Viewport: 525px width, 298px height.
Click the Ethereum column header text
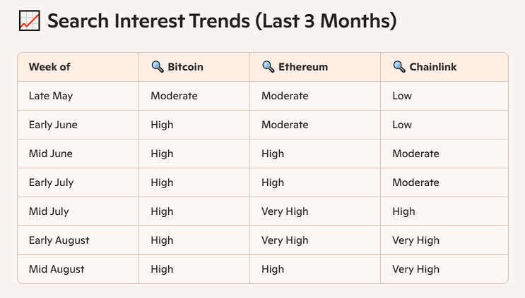[x=303, y=67]
